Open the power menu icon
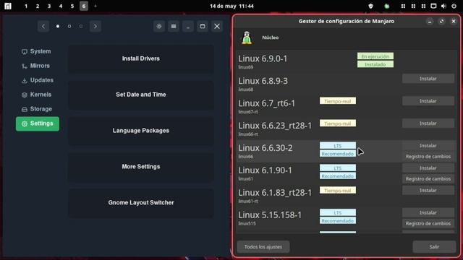463x260 pixels. pos(454,6)
